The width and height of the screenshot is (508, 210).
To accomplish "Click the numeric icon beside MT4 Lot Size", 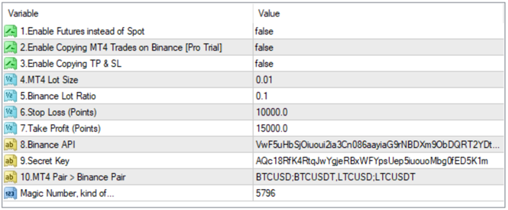I will click(x=10, y=80).
